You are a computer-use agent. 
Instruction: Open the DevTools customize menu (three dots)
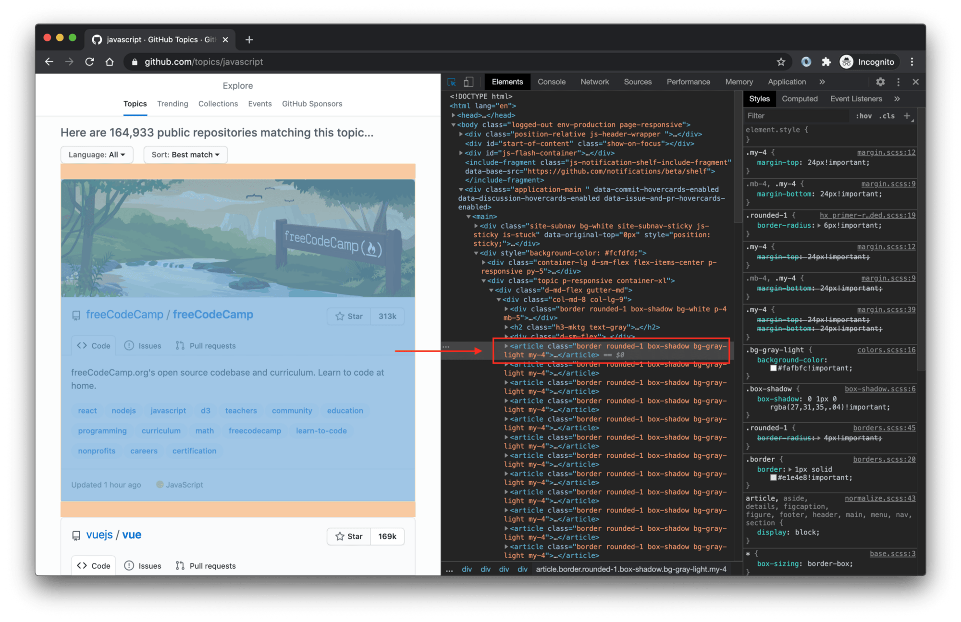coord(899,82)
